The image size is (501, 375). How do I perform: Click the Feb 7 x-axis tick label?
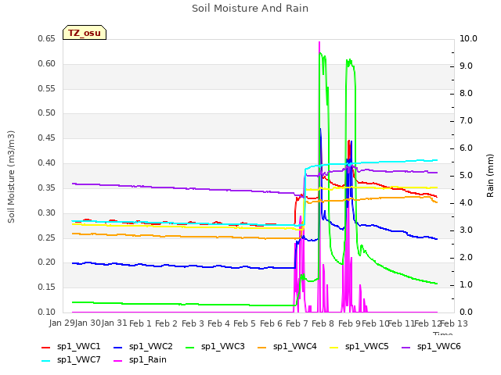(297, 323)
